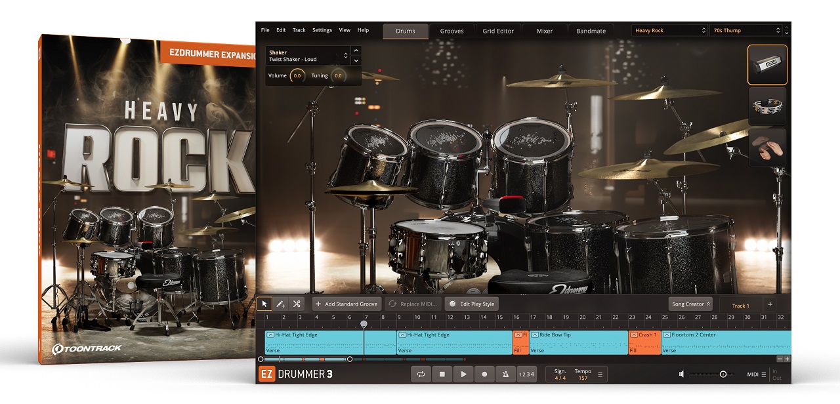Open the Track menu
This screenshot has width=840, height=404.
point(299,30)
